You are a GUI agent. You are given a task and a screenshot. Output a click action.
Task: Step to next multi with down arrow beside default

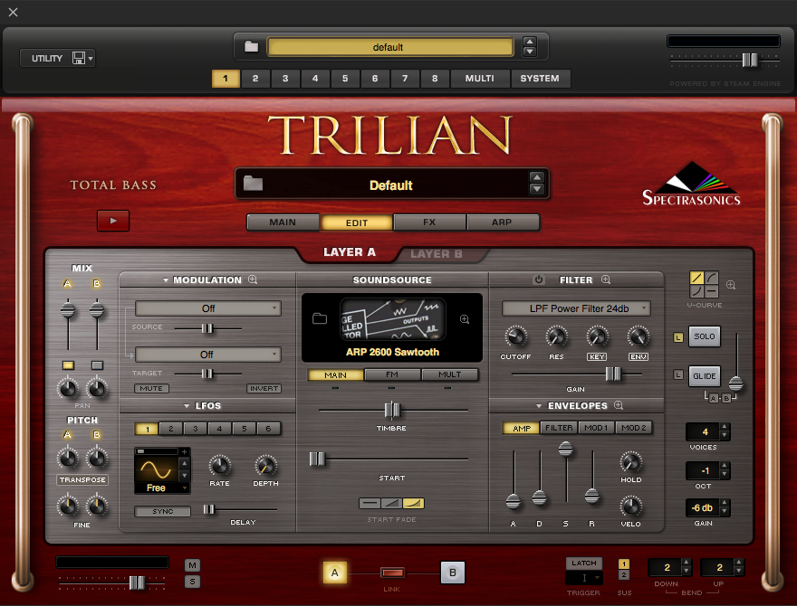[530, 52]
